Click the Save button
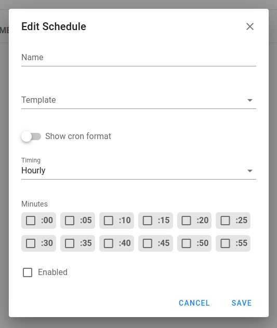The image size is (277, 328). pos(241,303)
